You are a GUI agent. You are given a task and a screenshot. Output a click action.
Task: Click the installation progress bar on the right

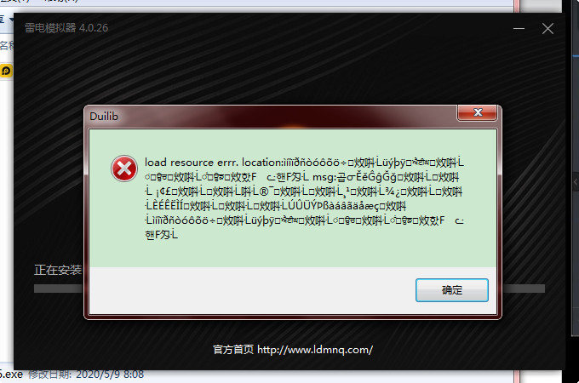524,289
